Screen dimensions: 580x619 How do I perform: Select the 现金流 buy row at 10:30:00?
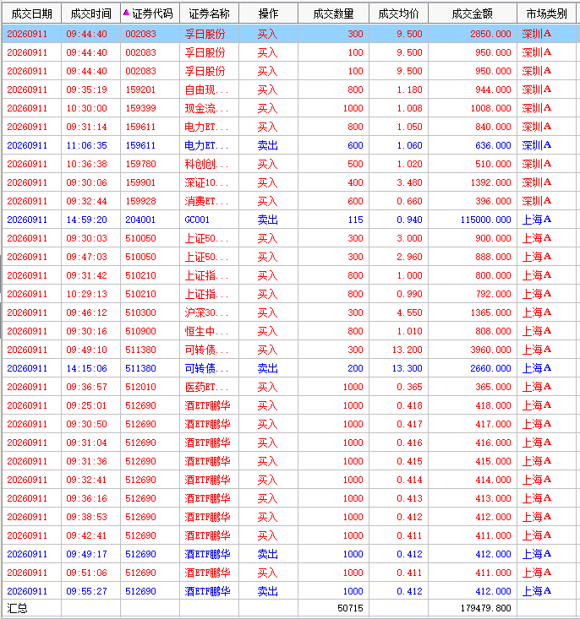(x=289, y=108)
